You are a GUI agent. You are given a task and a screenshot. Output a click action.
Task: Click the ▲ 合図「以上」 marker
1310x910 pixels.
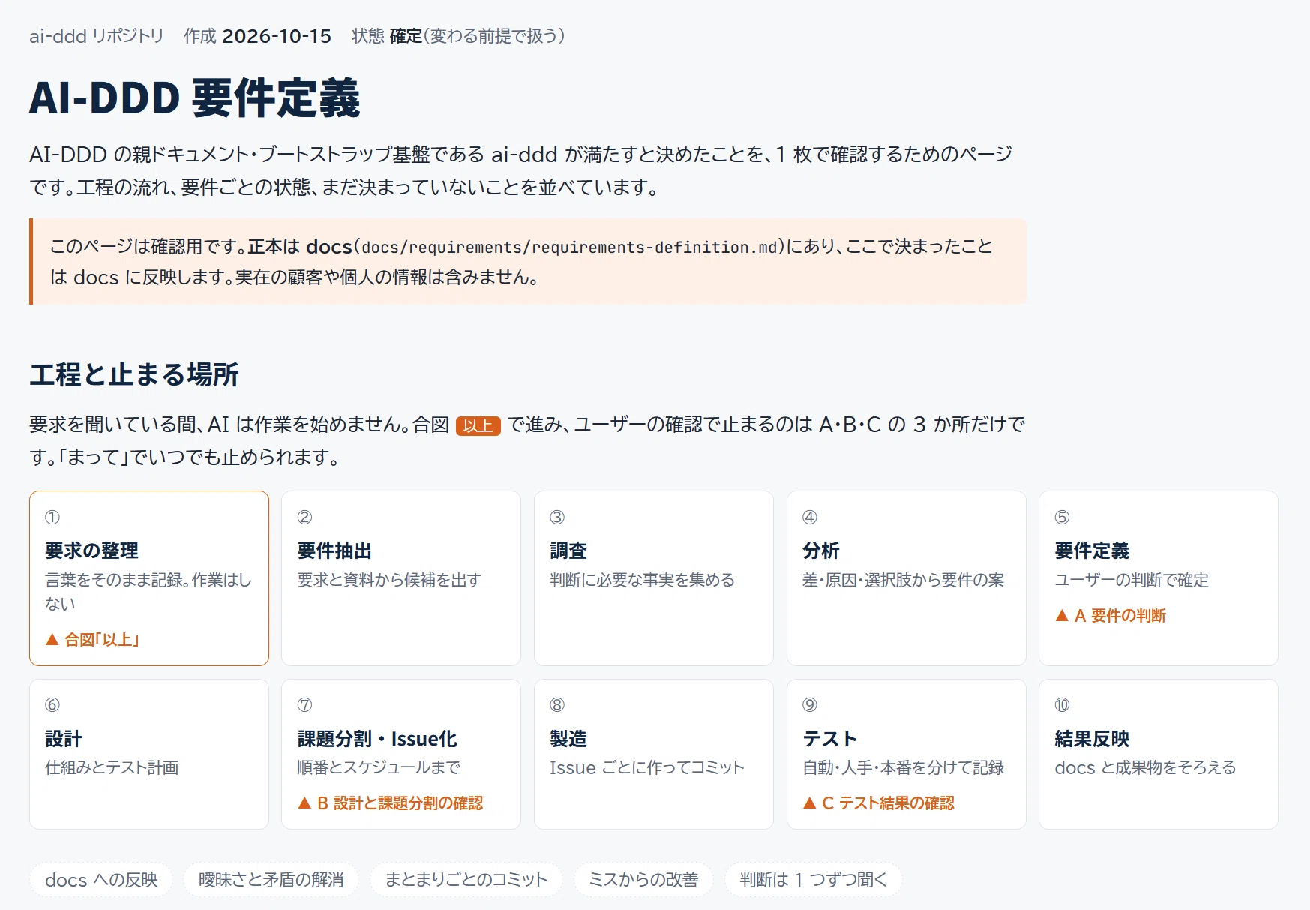coord(92,640)
